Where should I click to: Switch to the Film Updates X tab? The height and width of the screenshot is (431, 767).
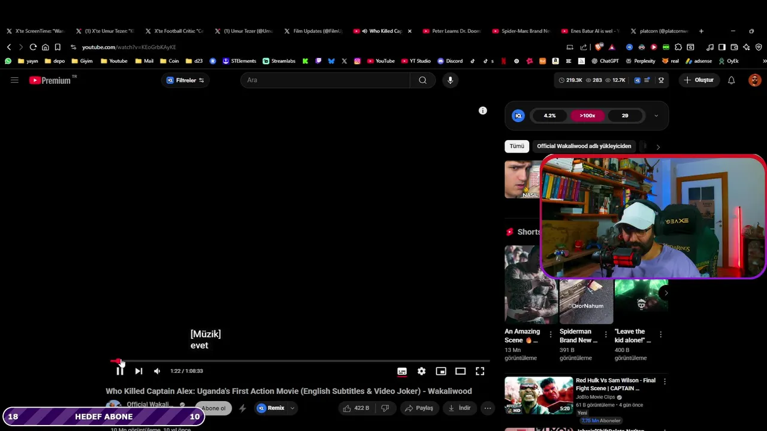[x=313, y=31]
